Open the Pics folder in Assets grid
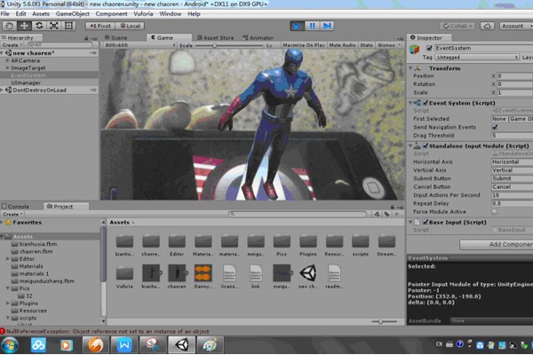533x355 pixels. [x=282, y=245]
